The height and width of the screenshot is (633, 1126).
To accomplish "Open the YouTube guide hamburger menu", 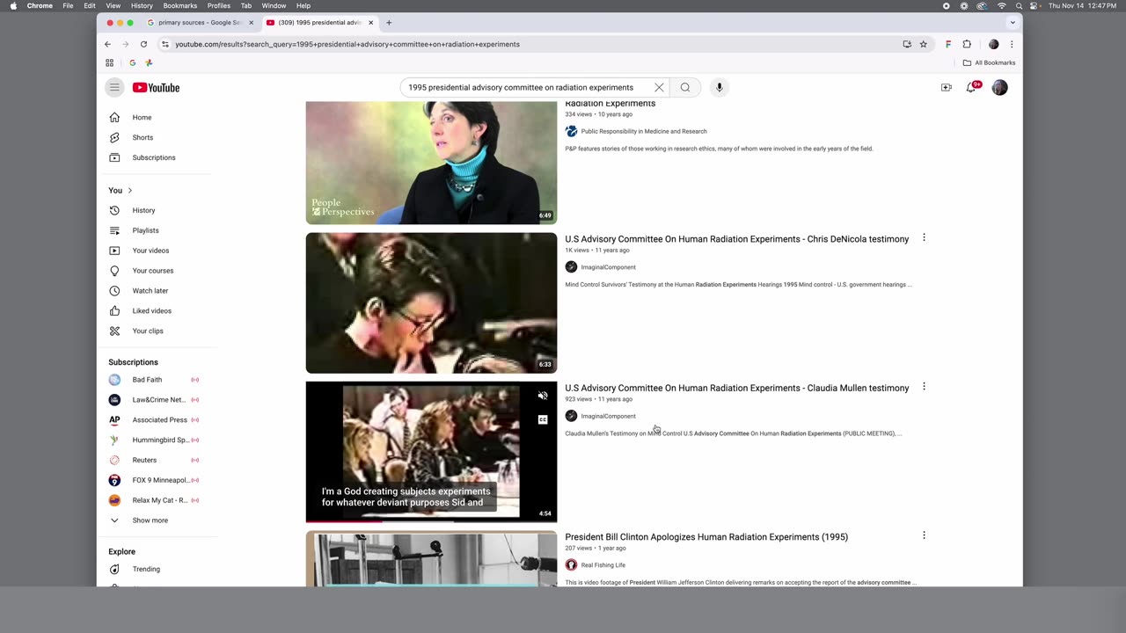I will point(114,87).
